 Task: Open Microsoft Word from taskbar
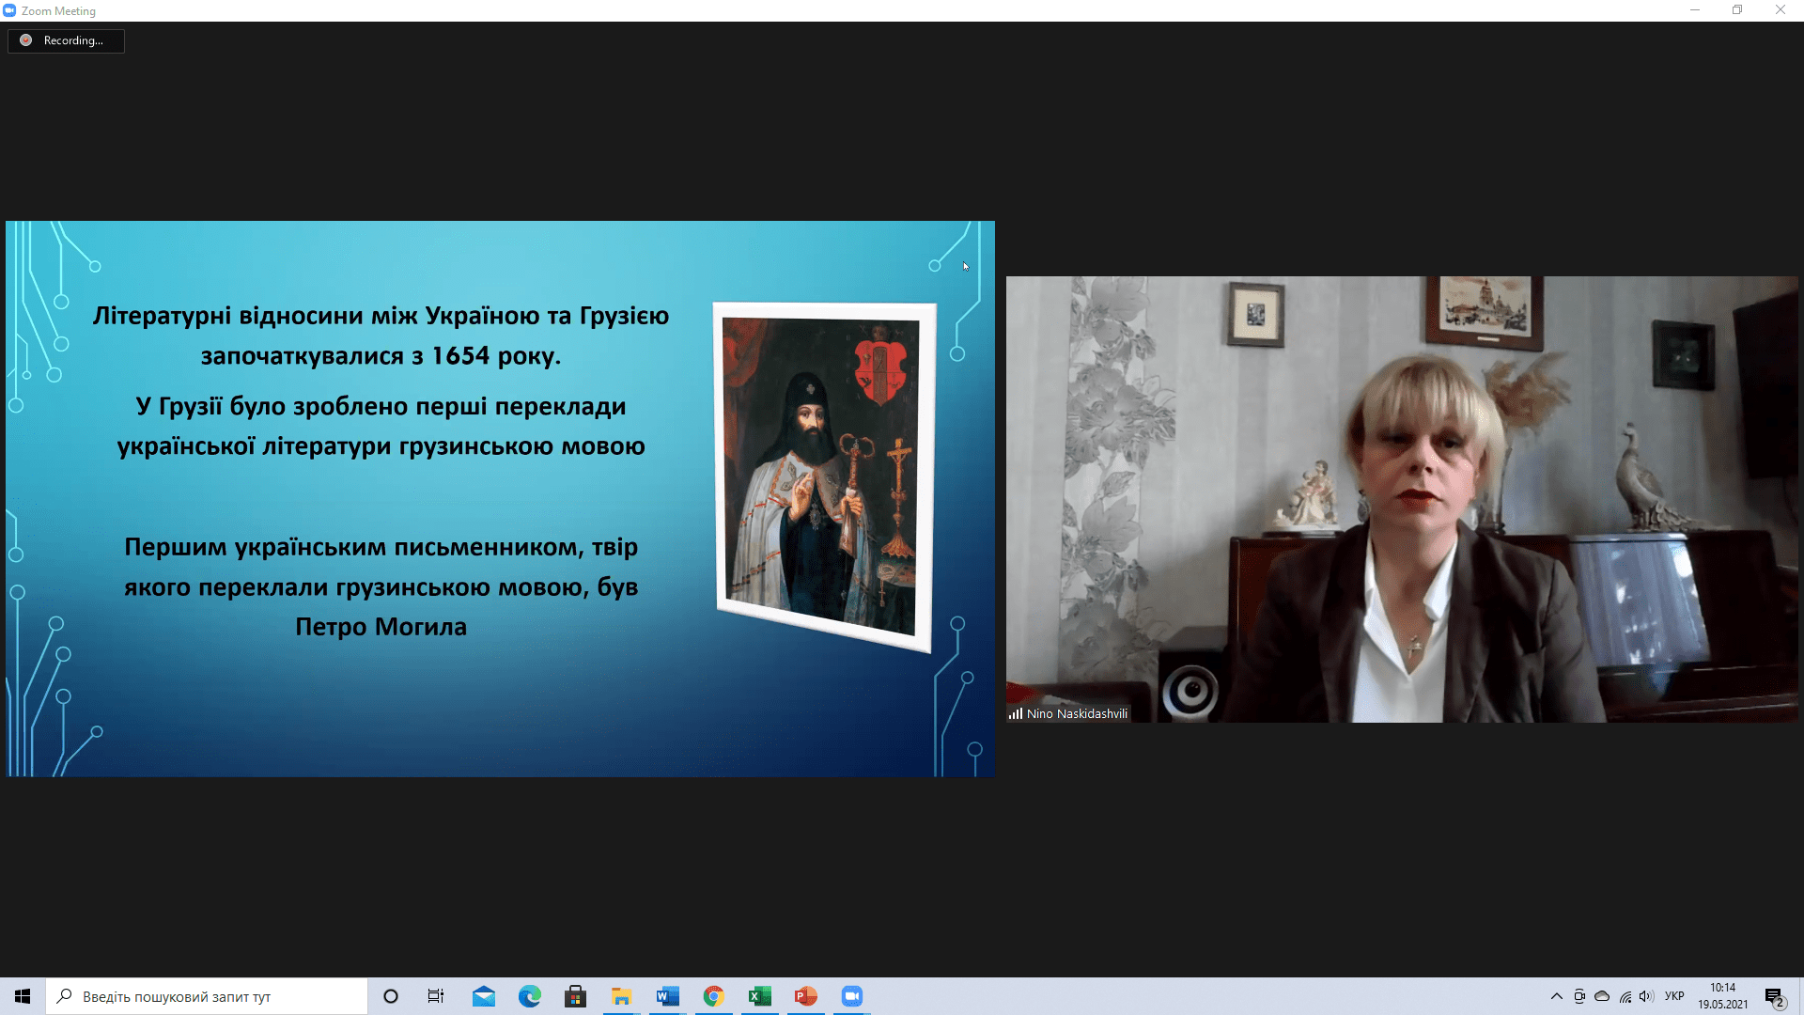tap(667, 996)
